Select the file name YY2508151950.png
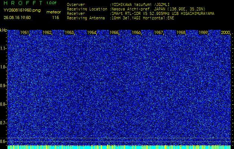 (22, 10)
